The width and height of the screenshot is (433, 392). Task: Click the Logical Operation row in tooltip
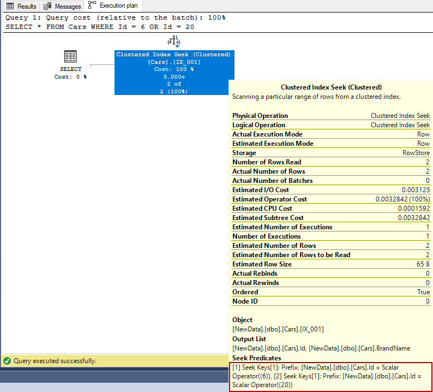pos(331,125)
